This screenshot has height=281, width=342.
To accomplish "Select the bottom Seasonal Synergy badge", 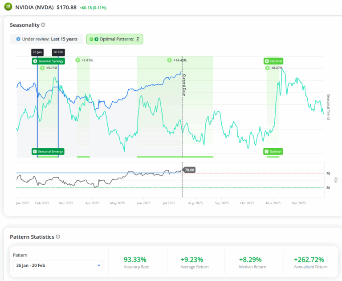I will click(x=48, y=151).
